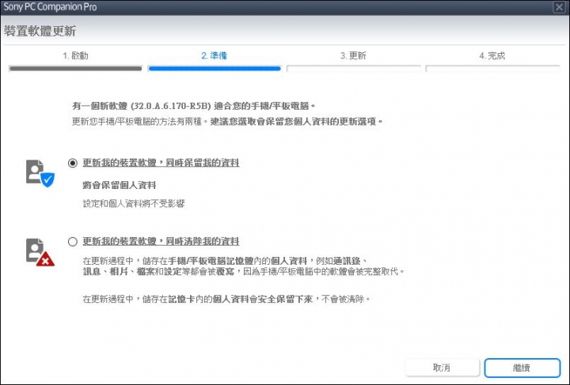Click the Sony PC Companion Pro title text
570x385 pixels.
coord(50,7)
